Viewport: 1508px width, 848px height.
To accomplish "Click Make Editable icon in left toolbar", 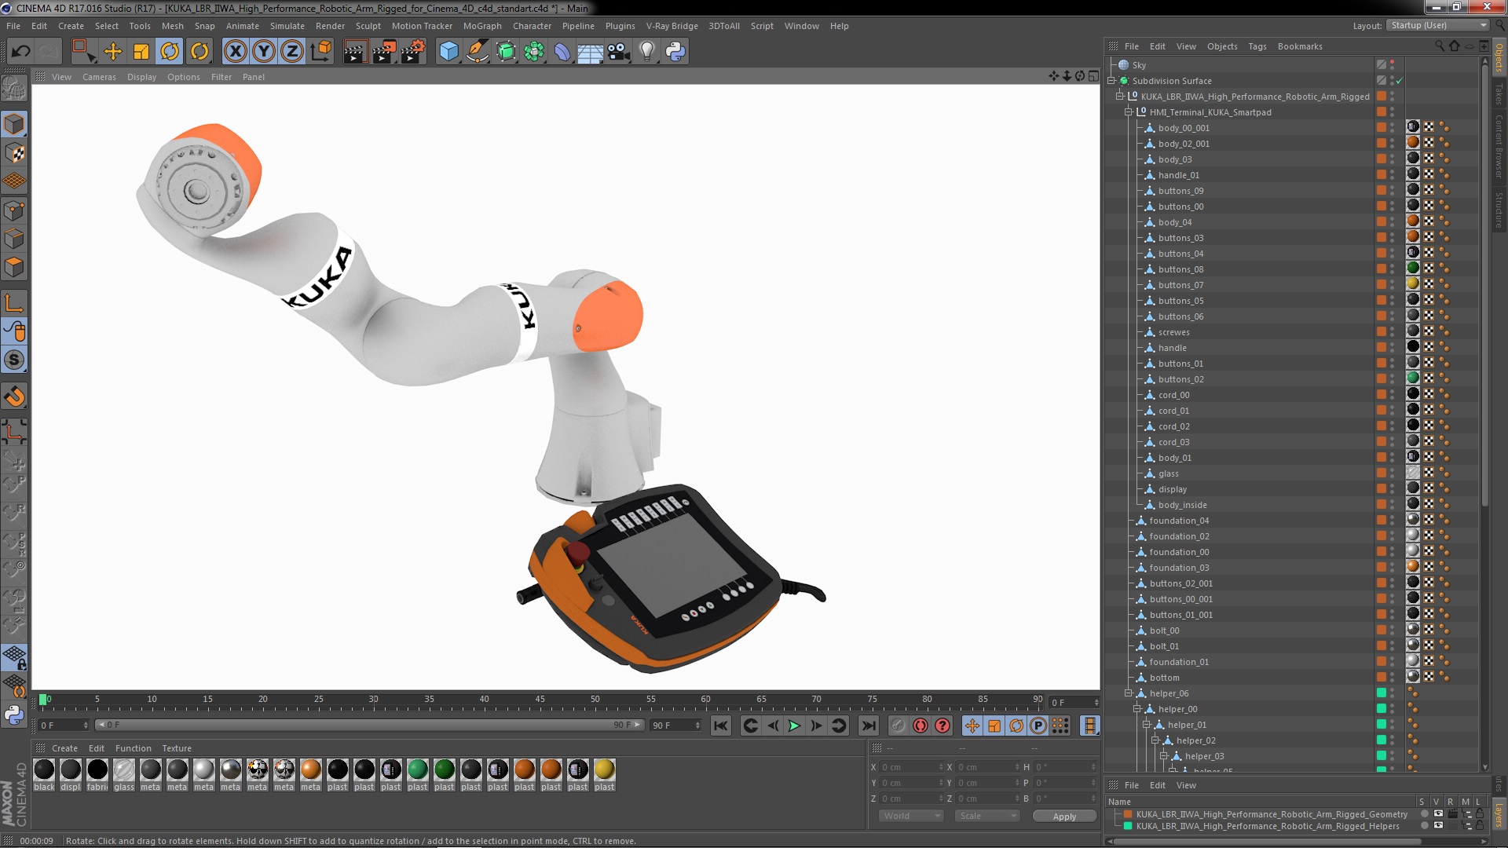I will pyautogui.click(x=14, y=89).
